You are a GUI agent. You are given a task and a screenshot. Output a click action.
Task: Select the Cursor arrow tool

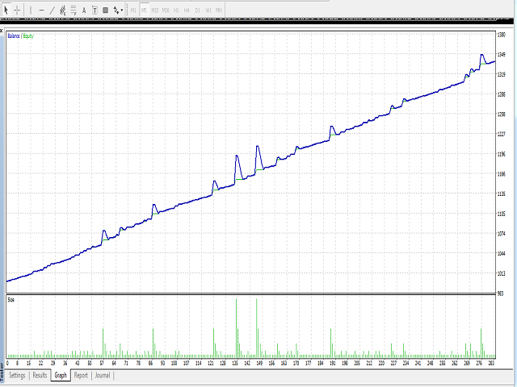[x=7, y=10]
